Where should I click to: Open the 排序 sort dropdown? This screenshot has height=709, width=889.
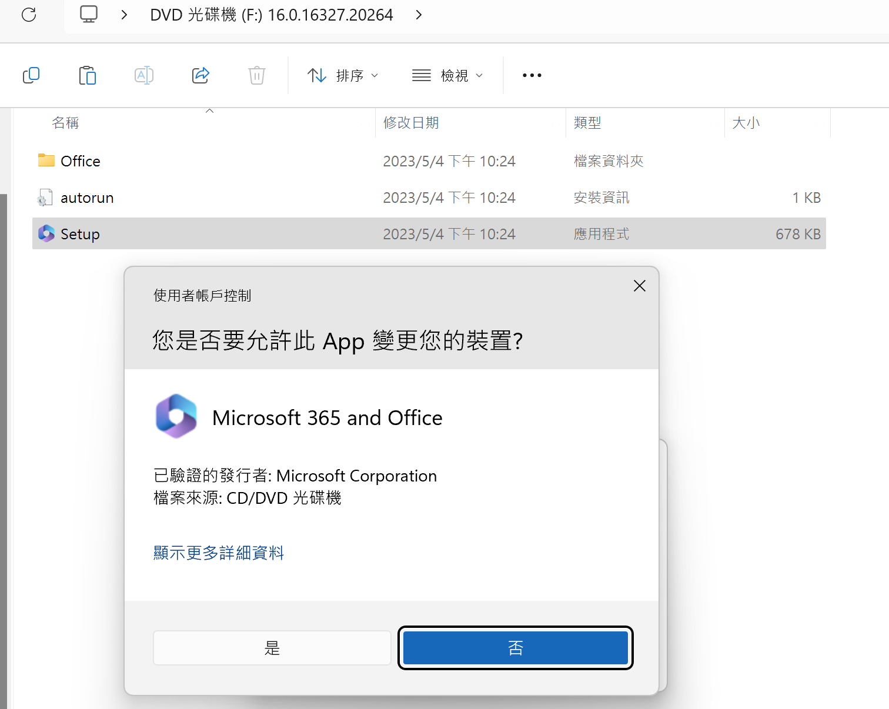coord(343,75)
